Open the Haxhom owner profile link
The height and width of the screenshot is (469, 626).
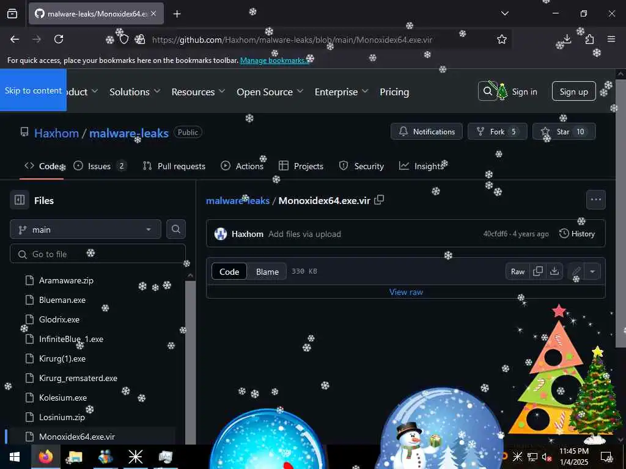56,133
